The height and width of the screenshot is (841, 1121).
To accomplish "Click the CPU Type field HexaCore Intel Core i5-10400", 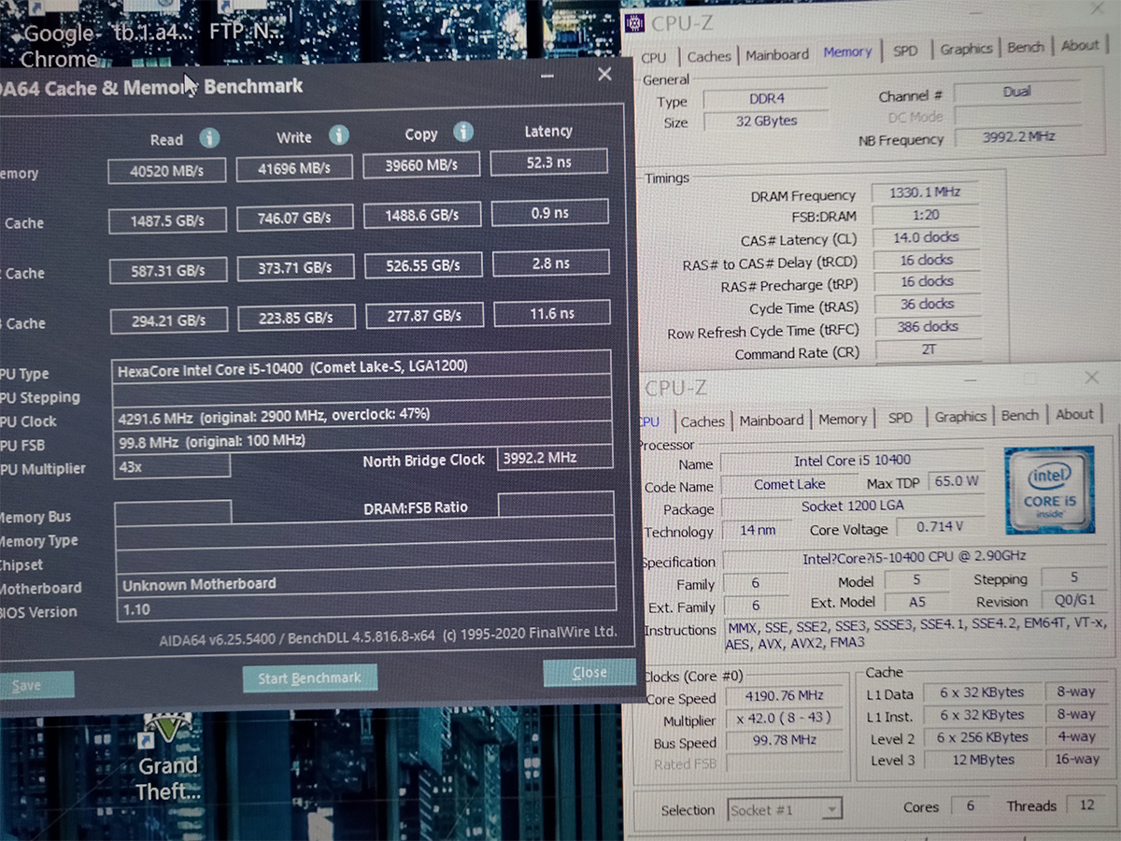I will click(362, 367).
